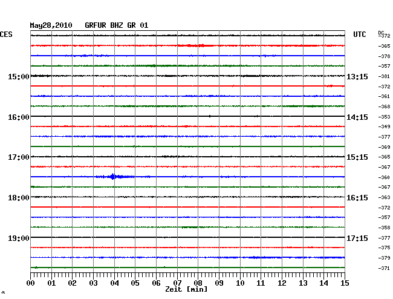This screenshot has height=299, width=393.
Task: Click the DC offset value -353
Action: [384, 117]
